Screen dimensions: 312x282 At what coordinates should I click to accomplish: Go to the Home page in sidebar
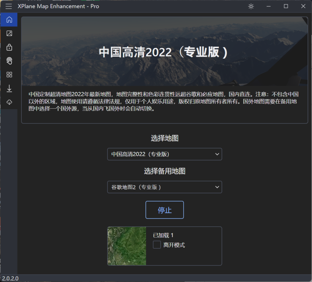9,19
